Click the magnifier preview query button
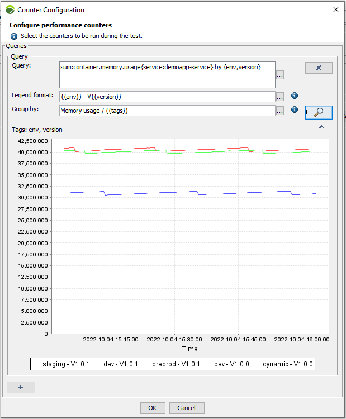 pyautogui.click(x=319, y=112)
